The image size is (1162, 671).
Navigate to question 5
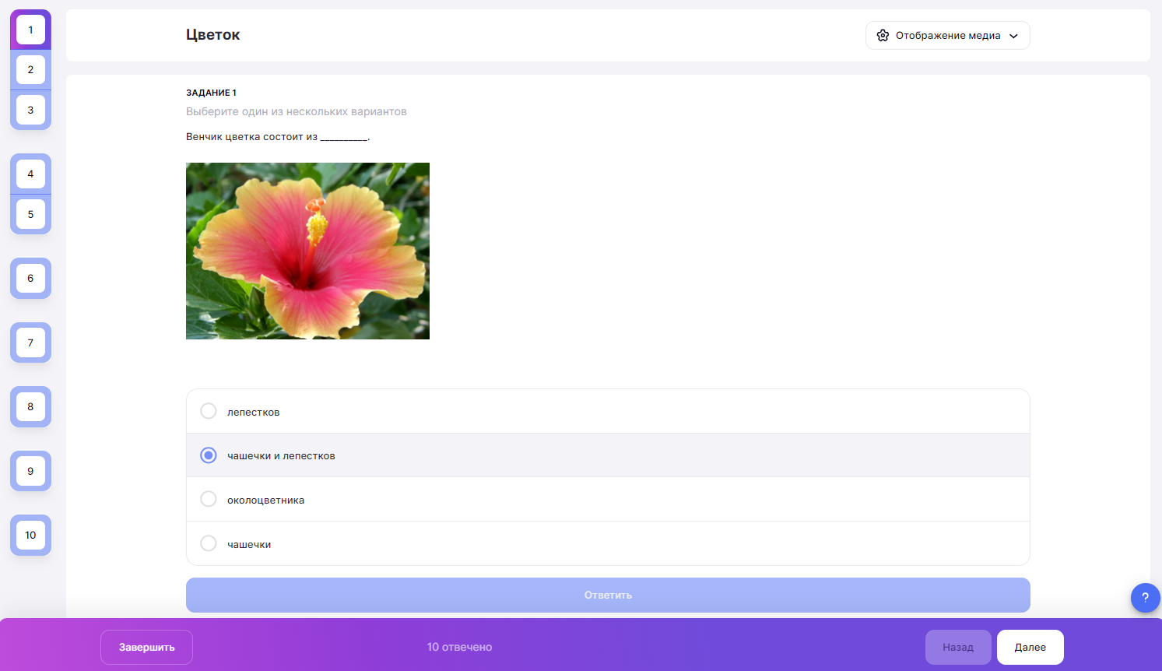coord(30,214)
